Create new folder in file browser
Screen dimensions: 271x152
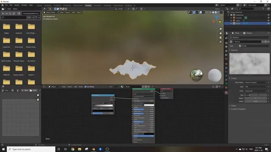(19, 14)
